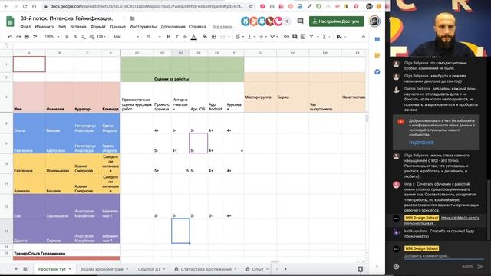This screenshot has width=491, height=276.
Task: Decrease decimal places button
Action: [84, 37]
